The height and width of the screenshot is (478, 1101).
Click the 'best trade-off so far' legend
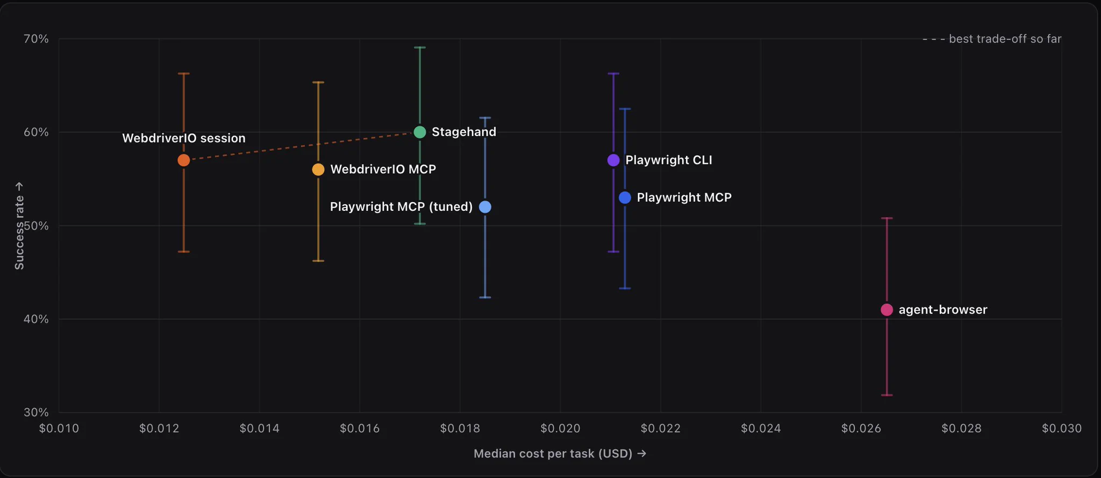point(992,39)
